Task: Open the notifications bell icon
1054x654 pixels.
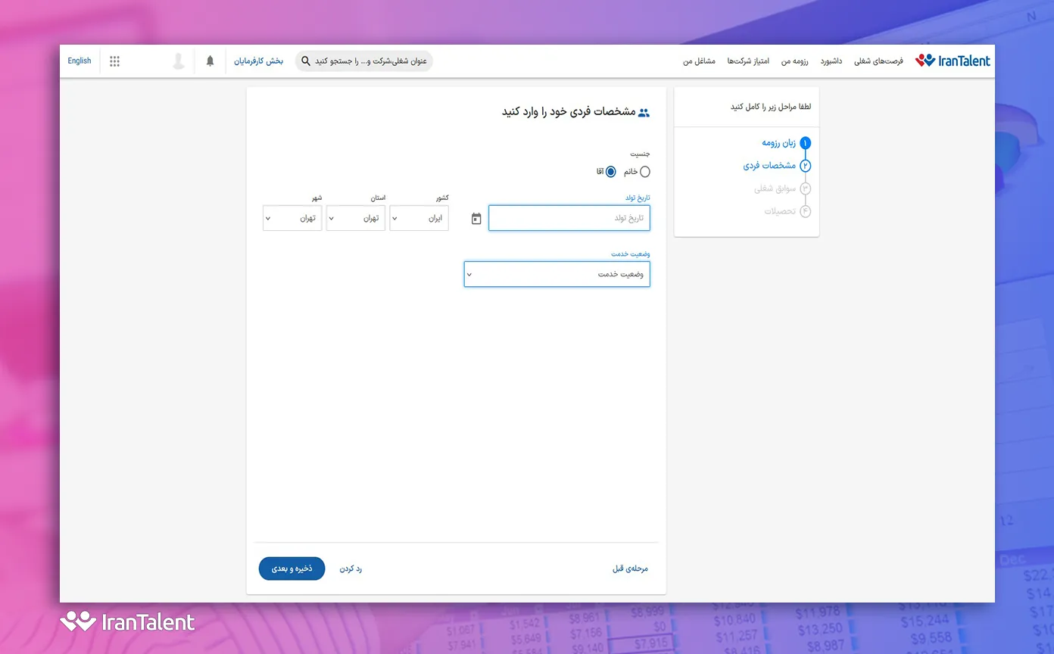Action: point(210,61)
